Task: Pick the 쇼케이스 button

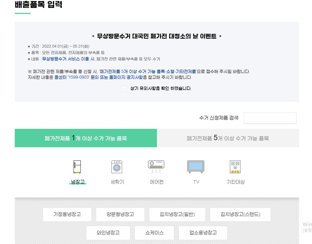Action: point(154,233)
